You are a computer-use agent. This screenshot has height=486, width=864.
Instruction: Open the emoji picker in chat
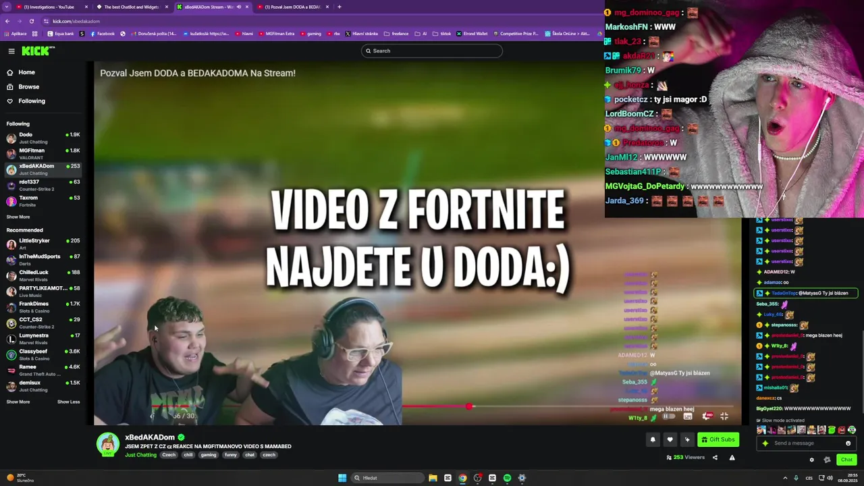coord(848,443)
